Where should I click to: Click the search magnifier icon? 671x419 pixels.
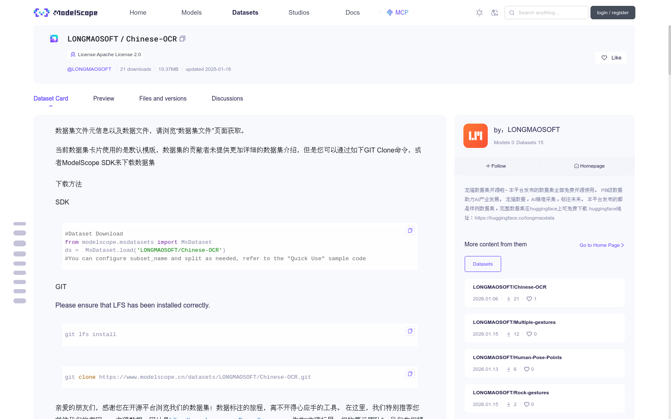coord(512,13)
